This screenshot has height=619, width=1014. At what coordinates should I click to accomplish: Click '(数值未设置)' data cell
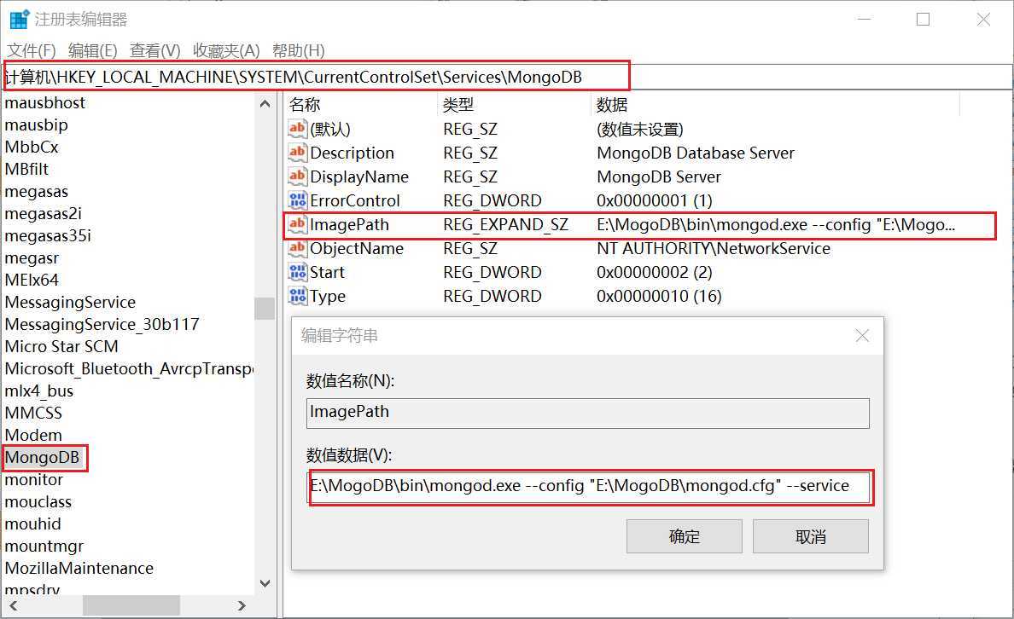coord(639,129)
